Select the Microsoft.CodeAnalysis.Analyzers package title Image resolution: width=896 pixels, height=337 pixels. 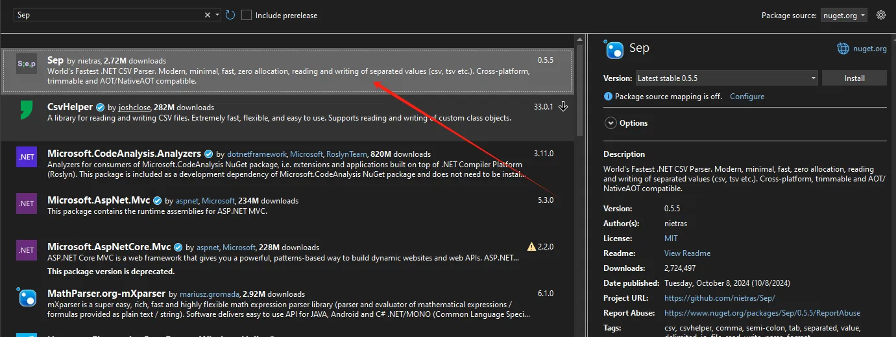point(125,154)
